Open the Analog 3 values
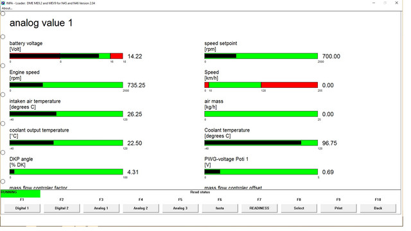 (180, 208)
